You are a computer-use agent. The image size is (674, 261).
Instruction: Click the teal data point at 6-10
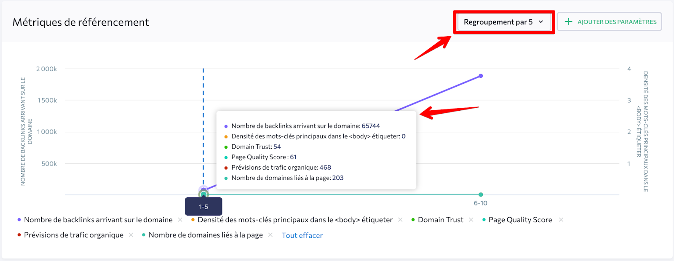click(x=481, y=194)
